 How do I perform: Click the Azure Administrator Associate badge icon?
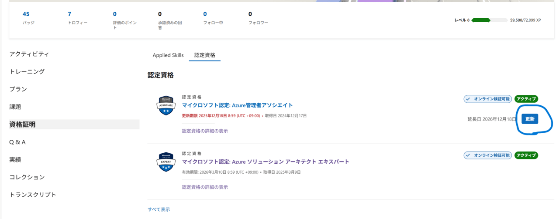[166, 105]
